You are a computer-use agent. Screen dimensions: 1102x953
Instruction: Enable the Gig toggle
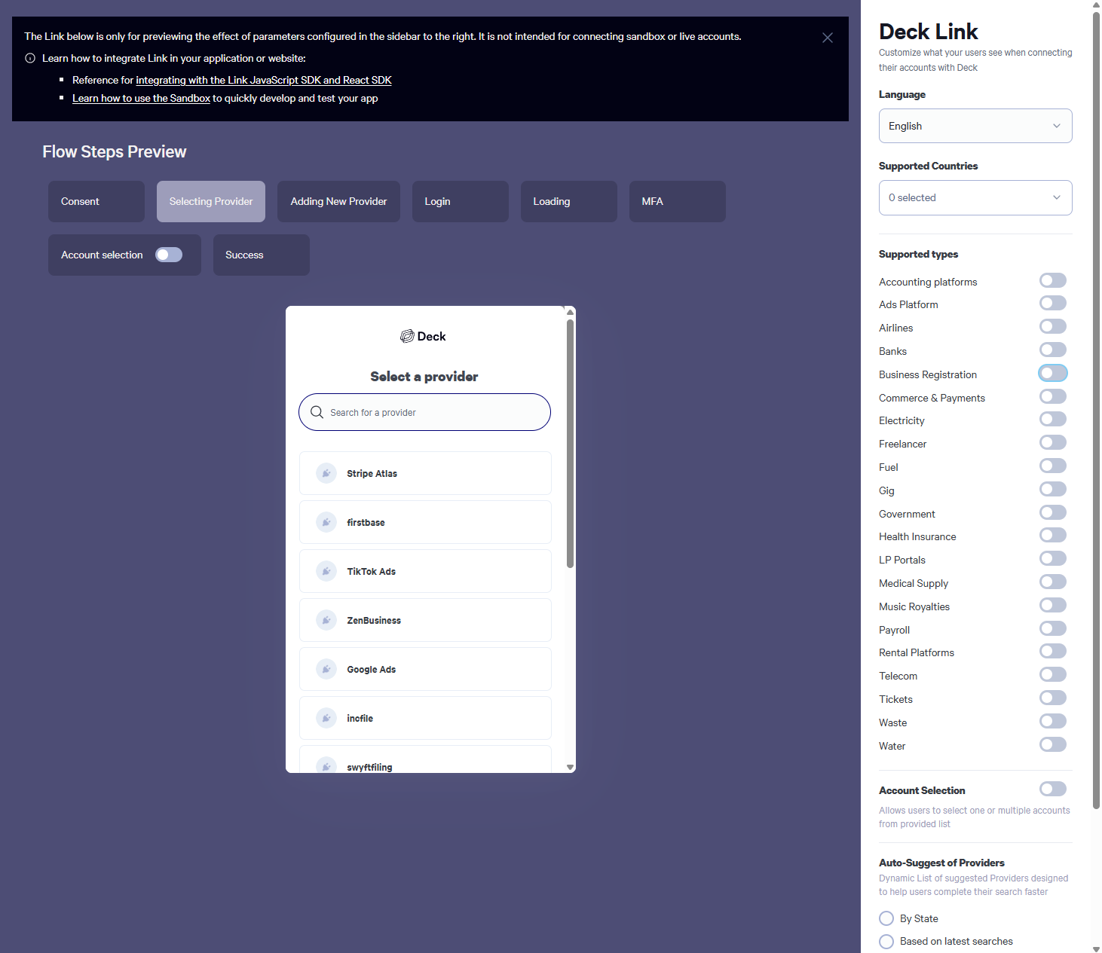1053,489
